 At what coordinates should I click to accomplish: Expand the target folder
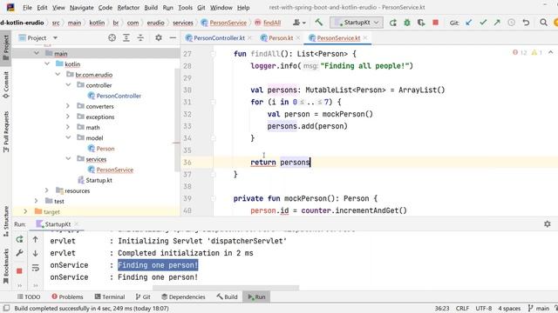click(25, 211)
